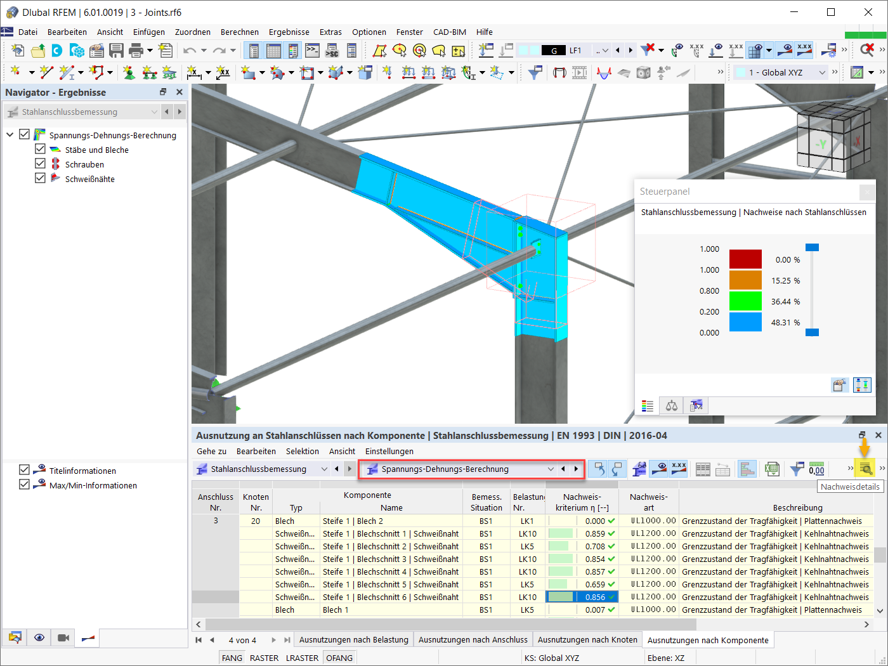
Task: Click the dimension tool icon
Action: 194,73
